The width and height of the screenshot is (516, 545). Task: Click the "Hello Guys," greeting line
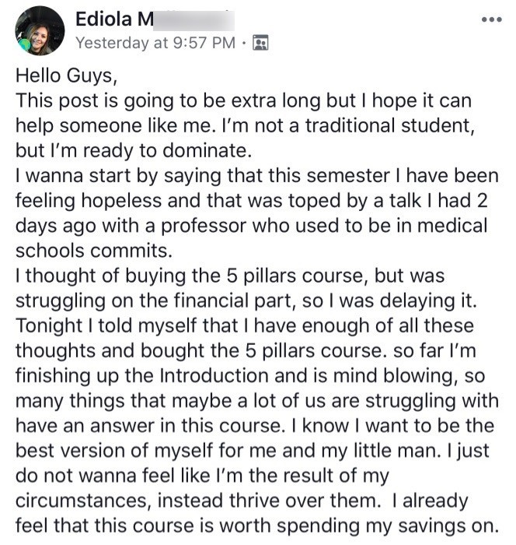click(x=61, y=78)
